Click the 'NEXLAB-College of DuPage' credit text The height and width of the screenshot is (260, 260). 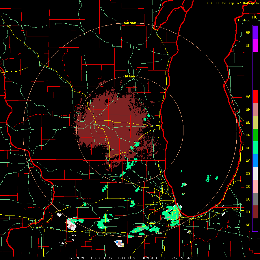point(231,3)
